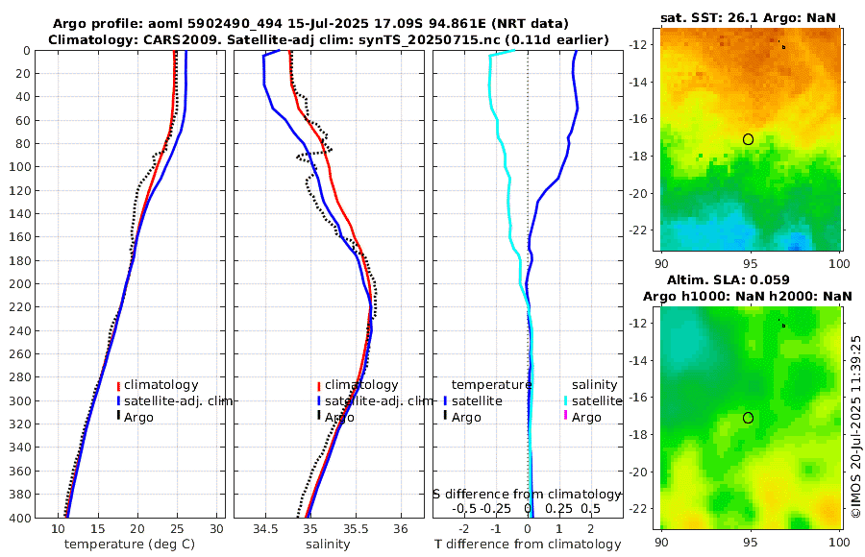Click the float location circle on SST map

tap(748, 139)
